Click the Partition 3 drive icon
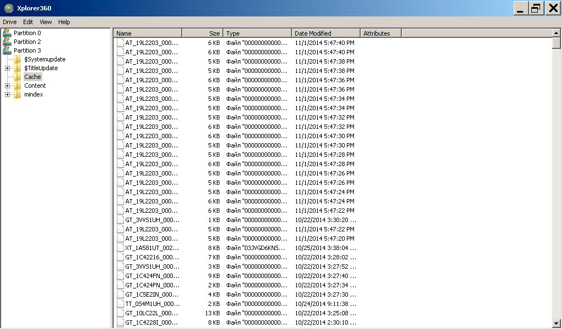Screen dimensions: 562x329 point(7,50)
